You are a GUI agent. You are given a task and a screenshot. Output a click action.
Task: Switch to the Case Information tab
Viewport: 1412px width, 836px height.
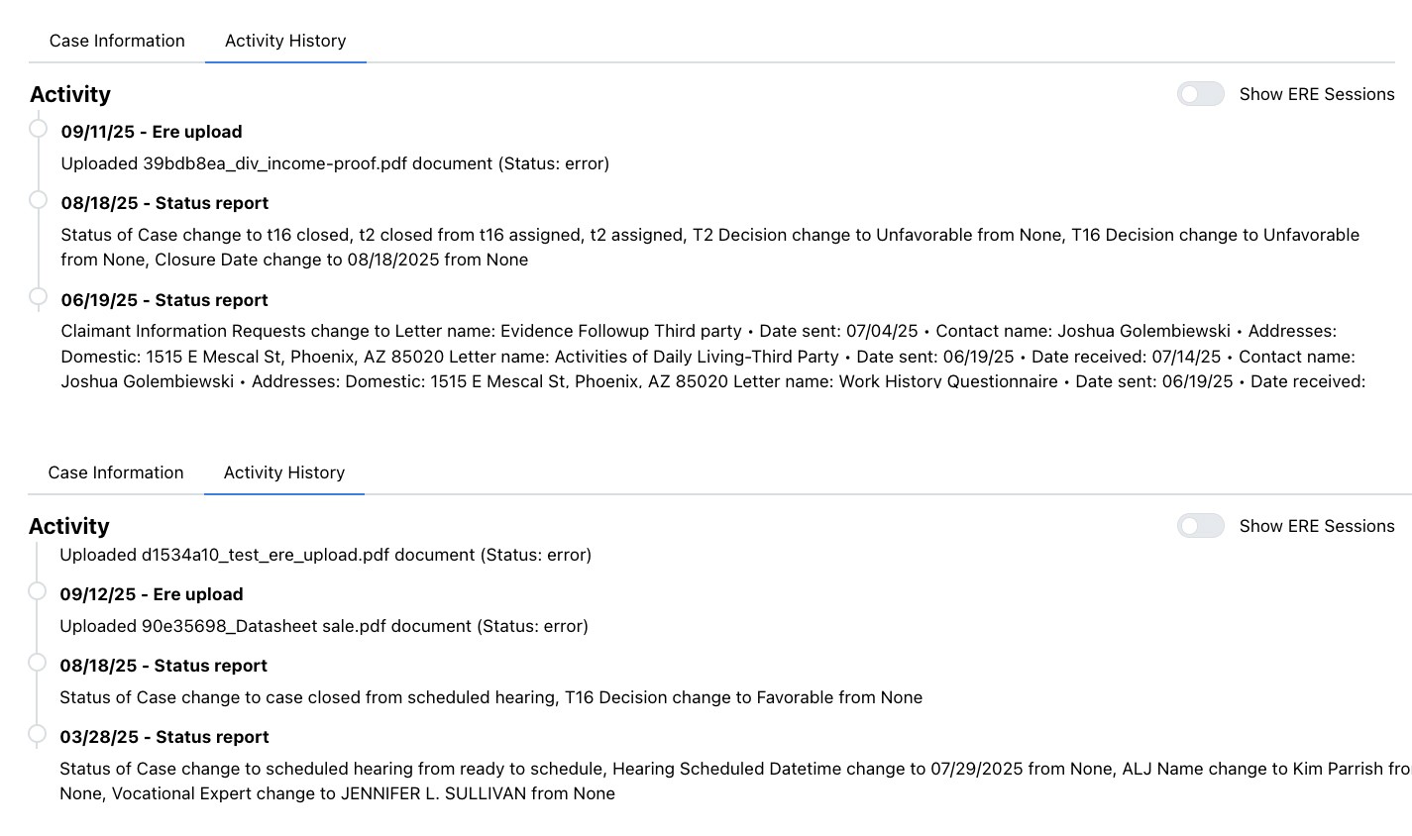(x=116, y=41)
